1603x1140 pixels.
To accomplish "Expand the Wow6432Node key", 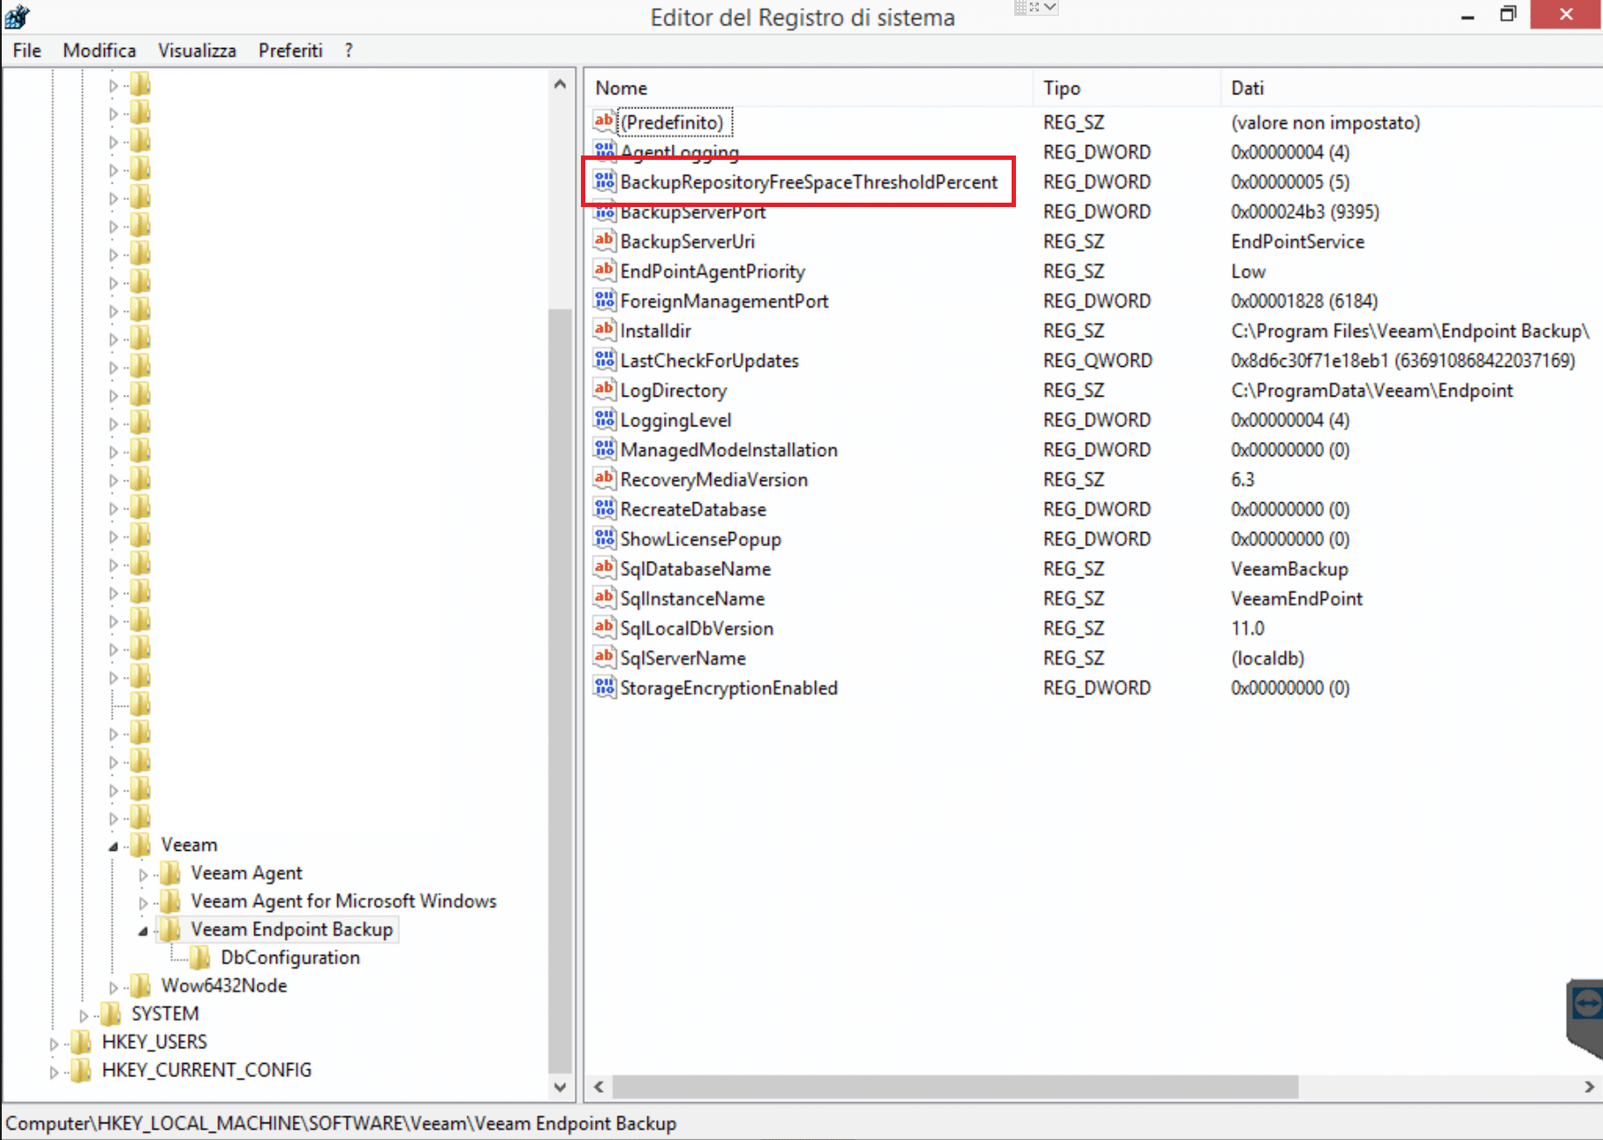I will pyautogui.click(x=114, y=986).
